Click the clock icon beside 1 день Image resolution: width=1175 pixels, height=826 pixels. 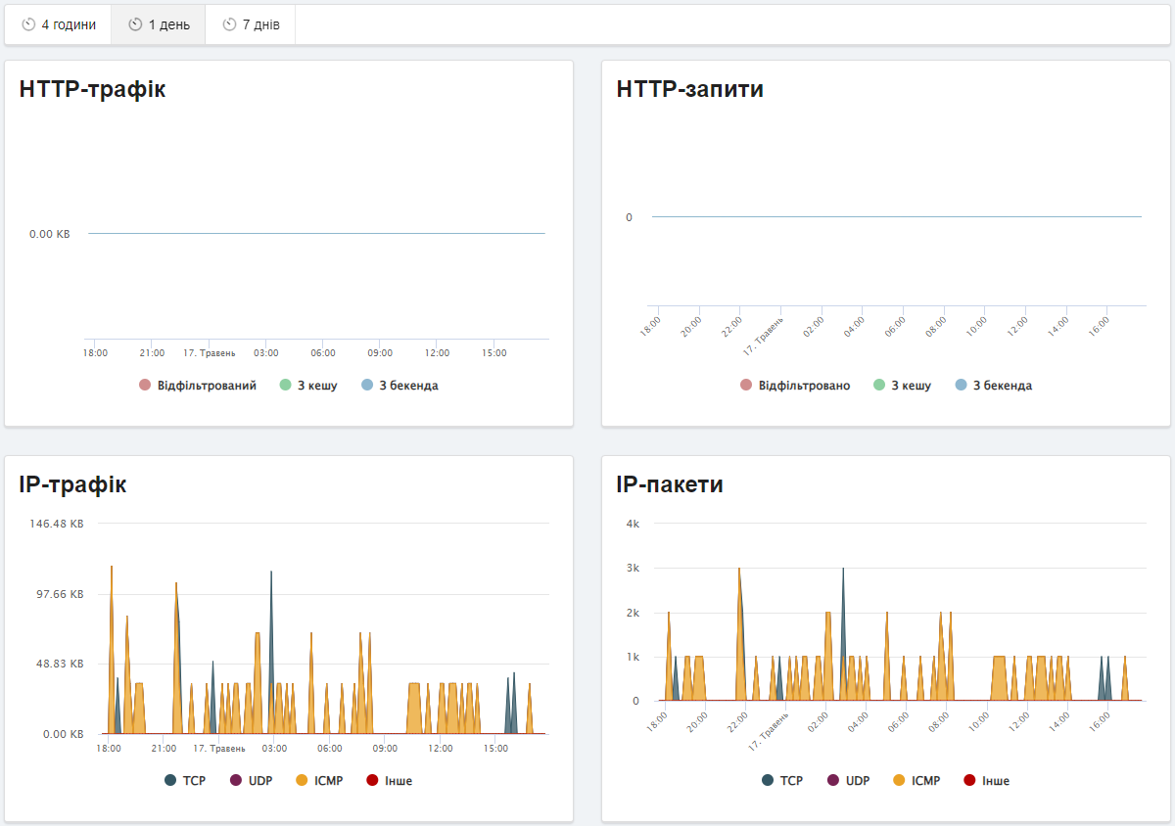pos(135,24)
